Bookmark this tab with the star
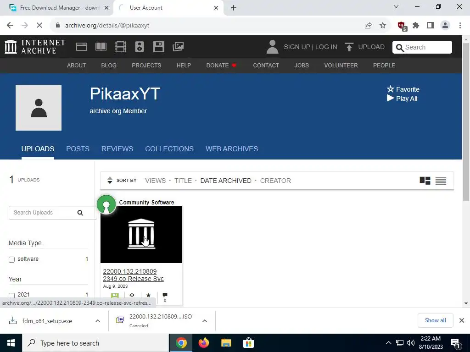Image resolution: width=470 pixels, height=352 pixels. [383, 26]
